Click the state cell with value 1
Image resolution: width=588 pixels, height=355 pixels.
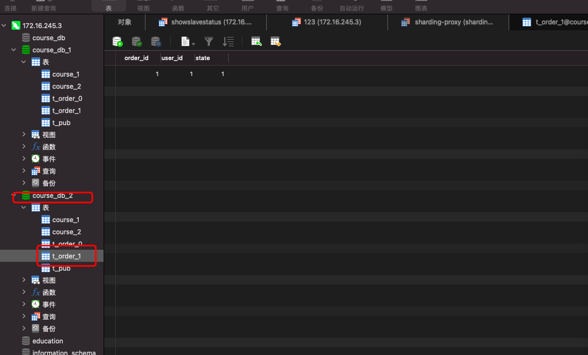[212, 74]
